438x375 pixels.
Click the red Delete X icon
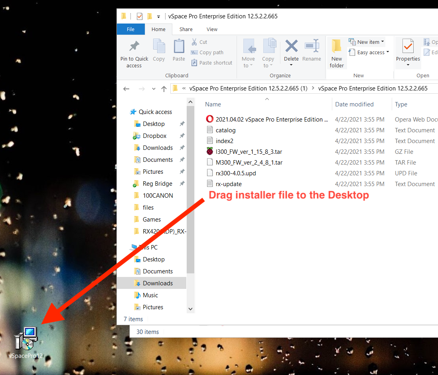point(291,46)
